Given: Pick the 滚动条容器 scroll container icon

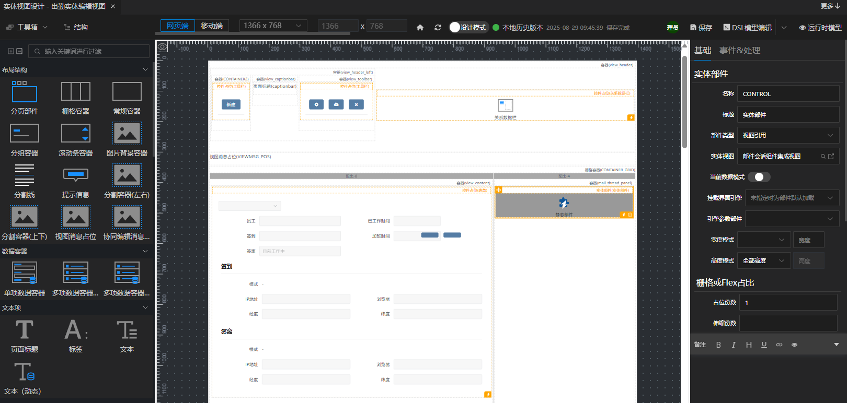Looking at the screenshot, I should [x=76, y=134].
